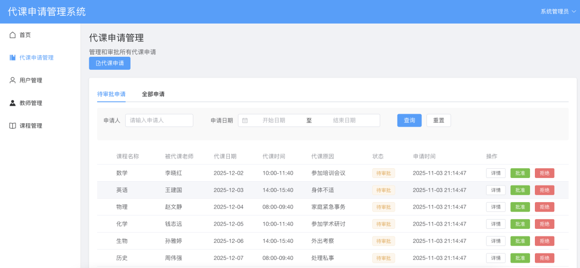Switch to the 全部申请 tab
The height and width of the screenshot is (268, 580).
[153, 94]
